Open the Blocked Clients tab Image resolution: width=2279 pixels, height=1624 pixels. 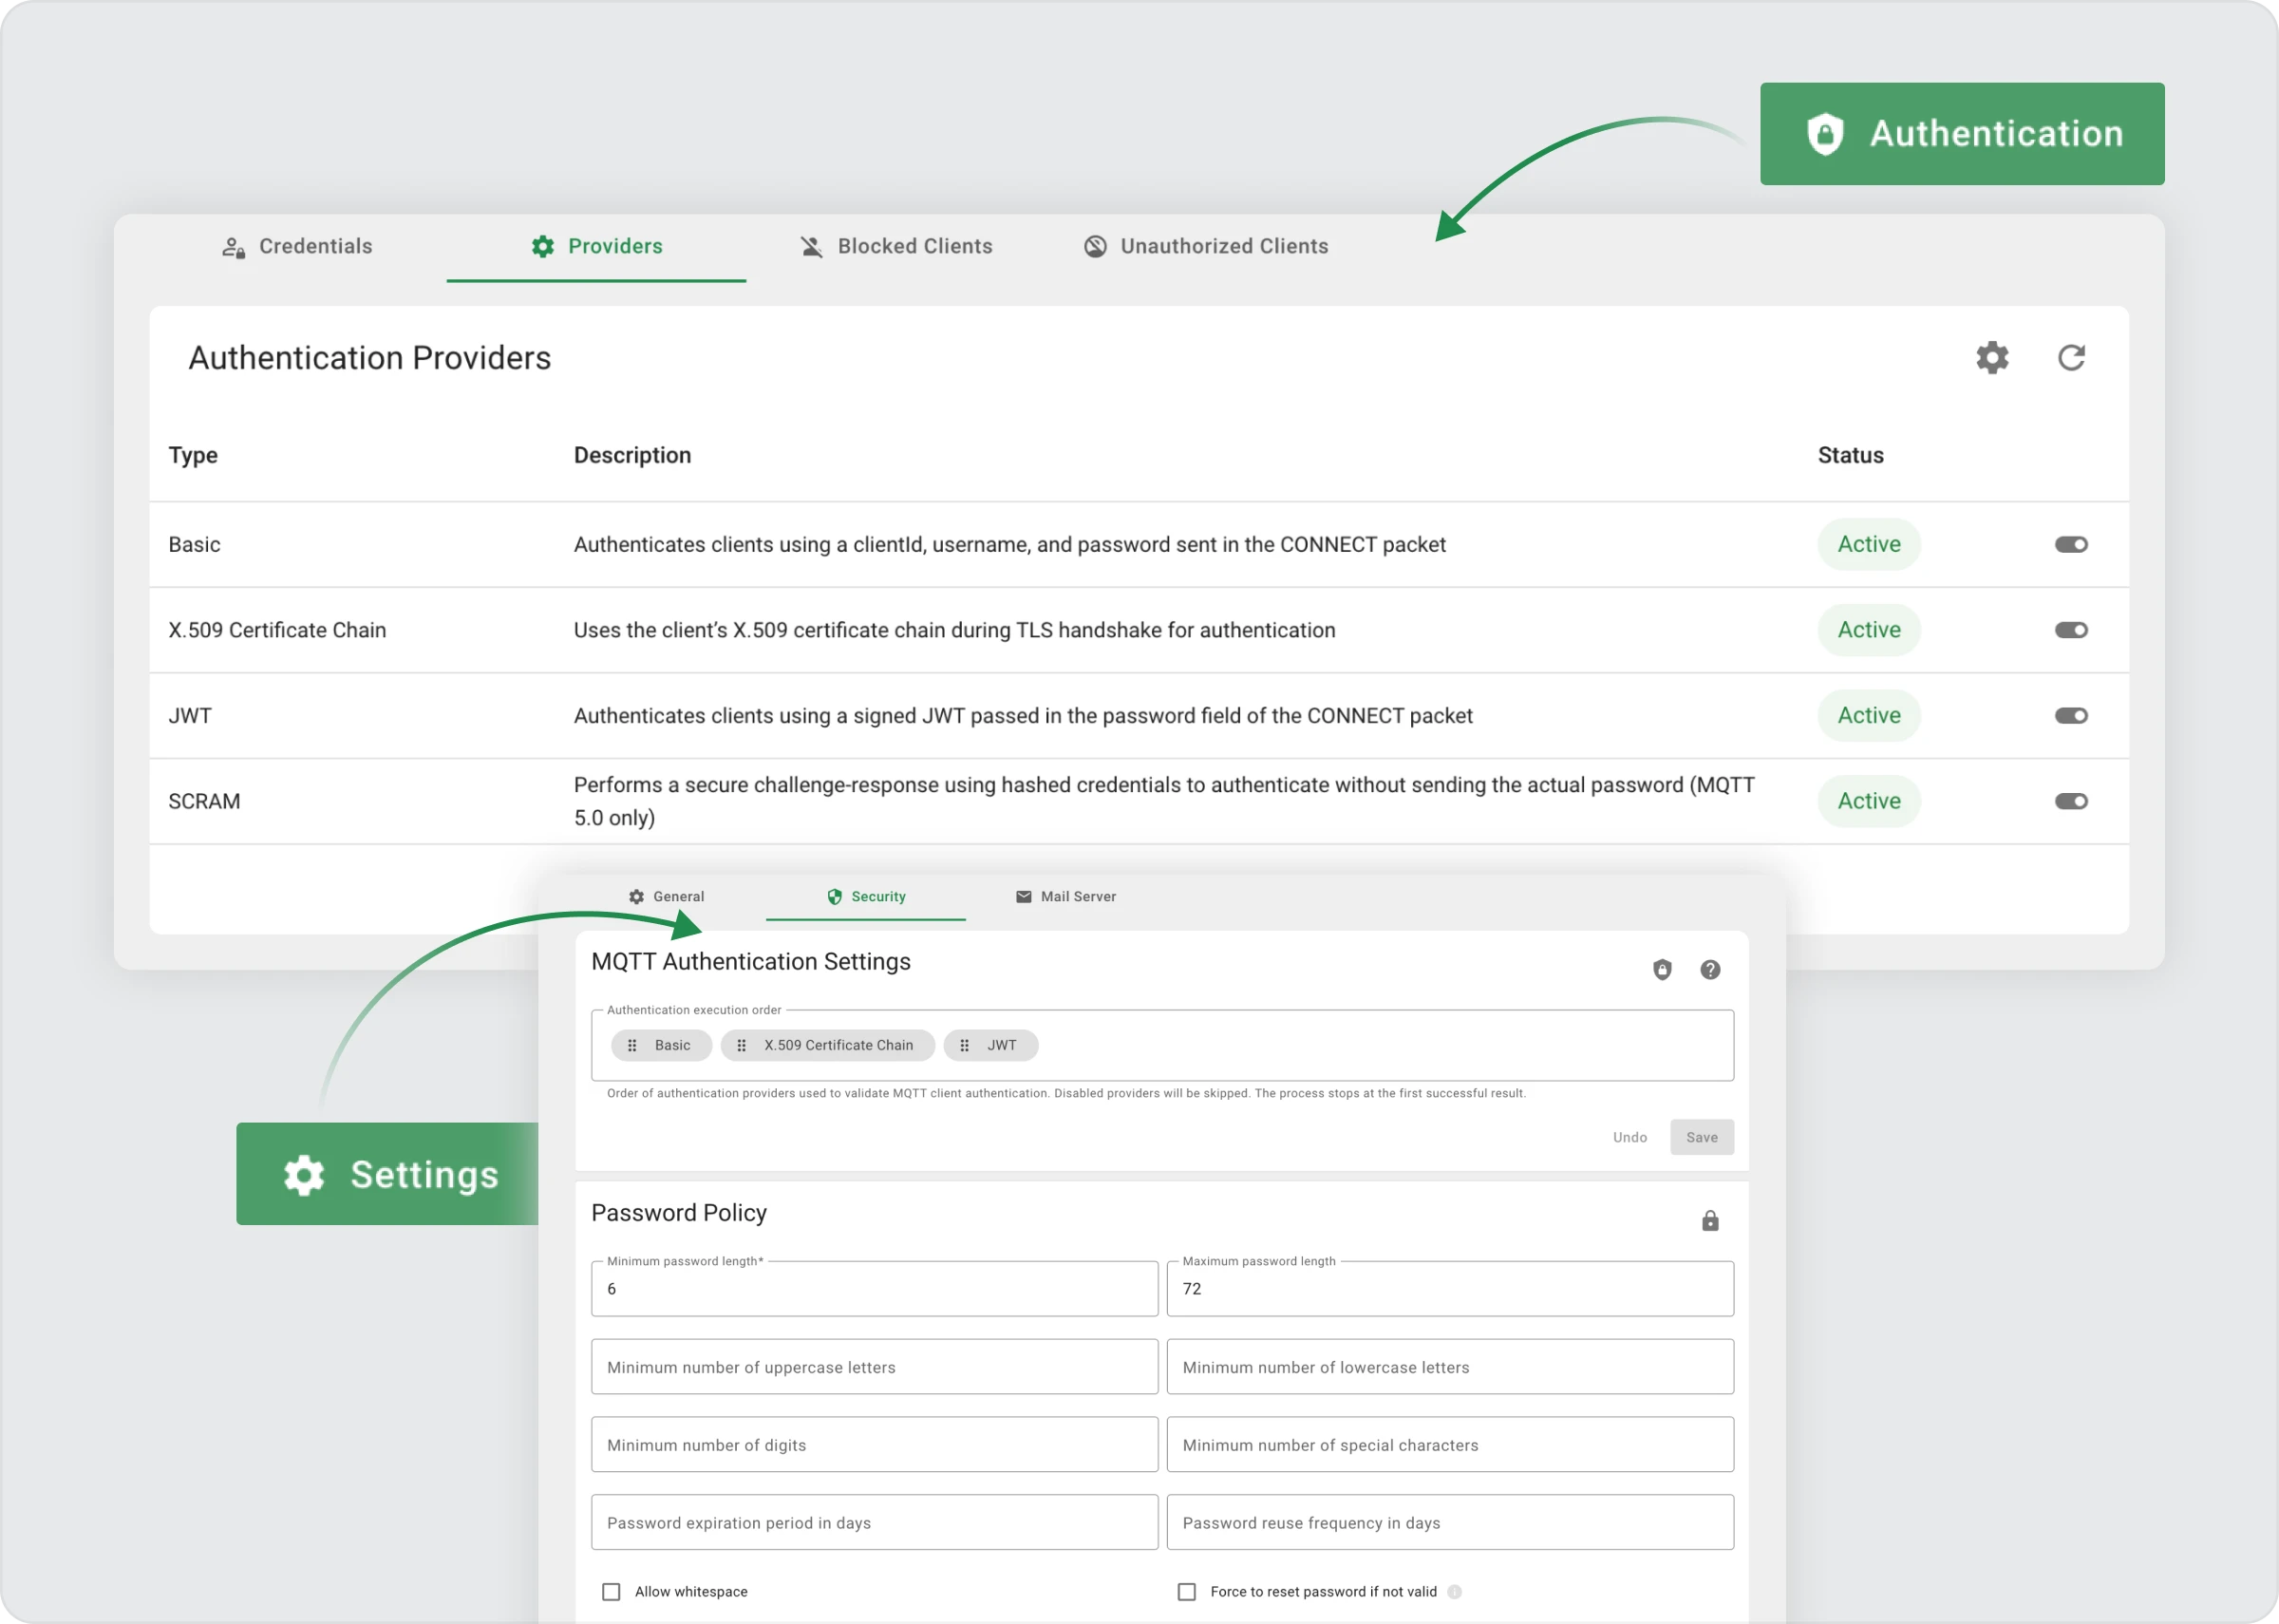pos(895,246)
